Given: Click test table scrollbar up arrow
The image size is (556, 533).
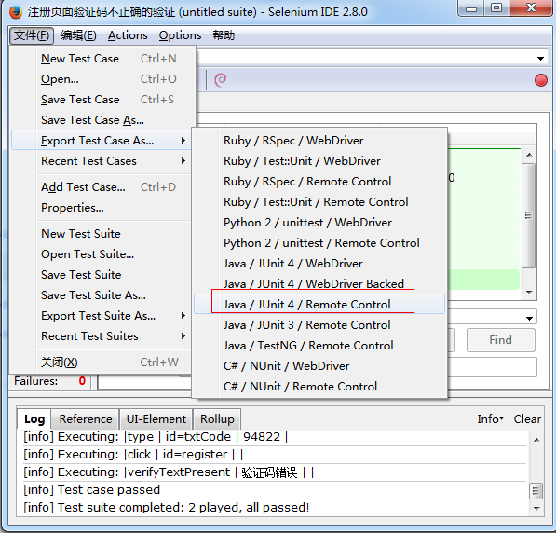Looking at the screenshot, I should click(529, 155).
